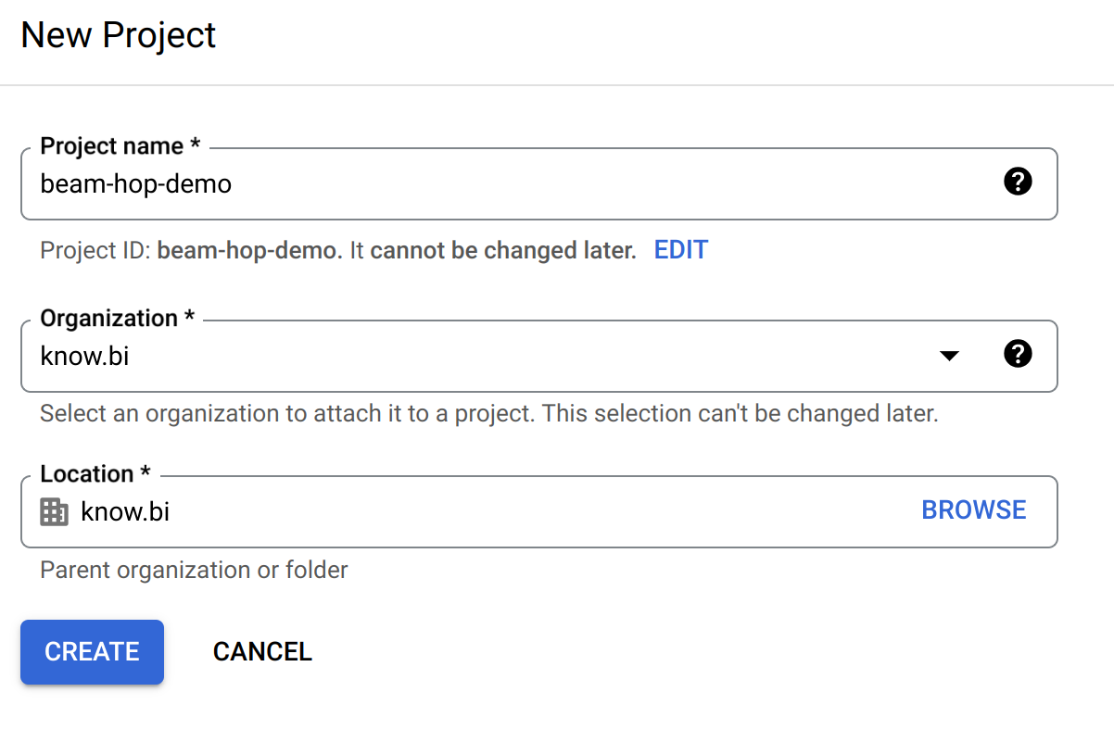Click know.bi text in the Location field
This screenshot has width=1114, height=742.
tap(125, 510)
